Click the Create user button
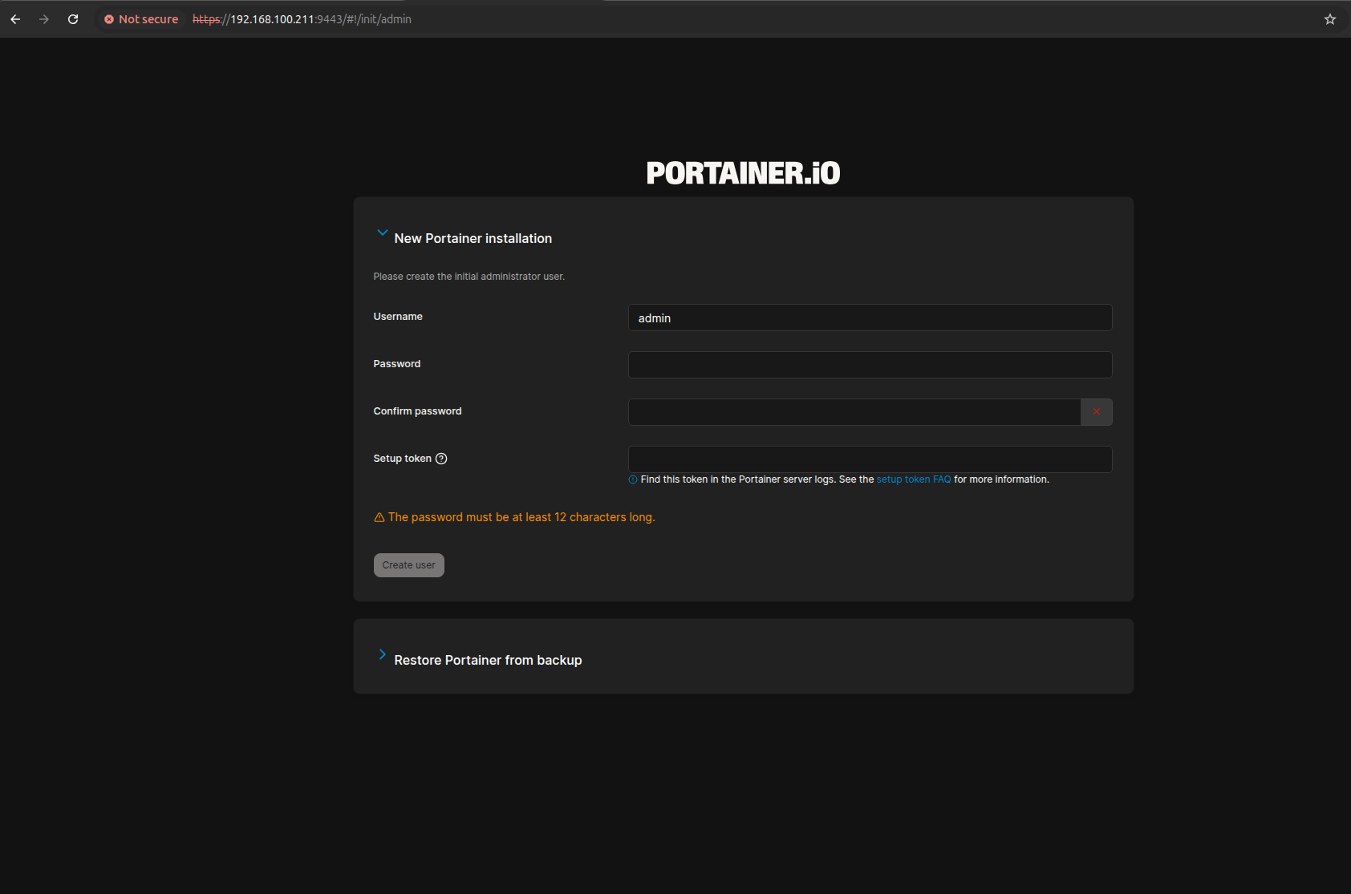 [x=409, y=565]
